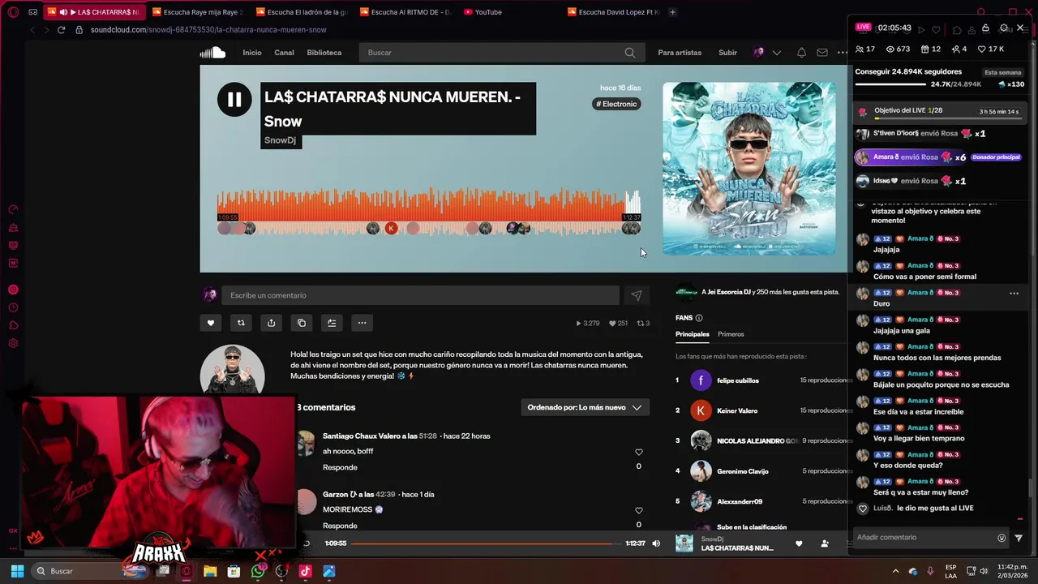1038x584 pixels.
Task: Like the track with the heart button
Action: coord(211,323)
